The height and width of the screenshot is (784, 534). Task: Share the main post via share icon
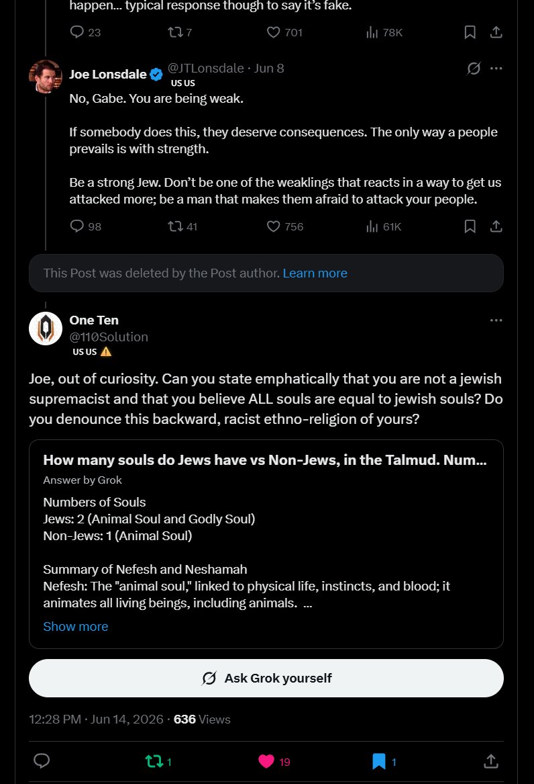(491, 761)
